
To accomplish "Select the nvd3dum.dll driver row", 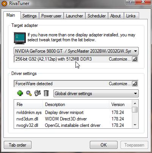I will [73, 119].
